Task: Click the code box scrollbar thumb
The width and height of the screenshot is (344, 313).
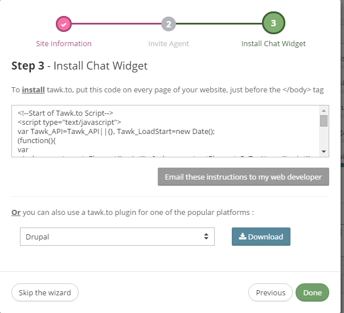Action: (x=323, y=120)
